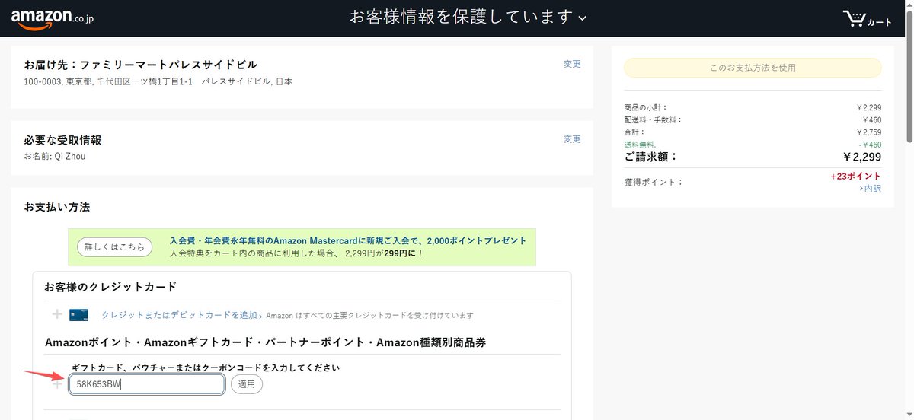The width and height of the screenshot is (914, 420).
Task: Click plus icon to add credit card
Action: pyautogui.click(x=56, y=314)
